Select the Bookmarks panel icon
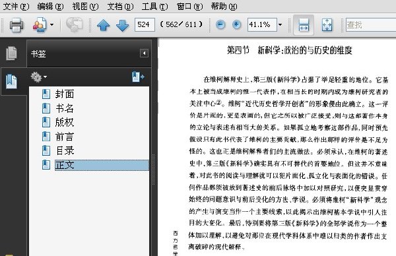 (x=11, y=81)
